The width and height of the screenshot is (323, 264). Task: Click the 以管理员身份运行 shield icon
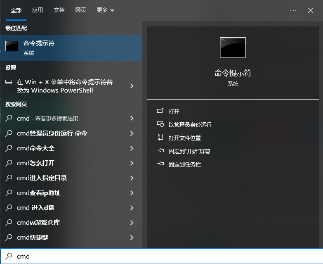click(x=160, y=124)
